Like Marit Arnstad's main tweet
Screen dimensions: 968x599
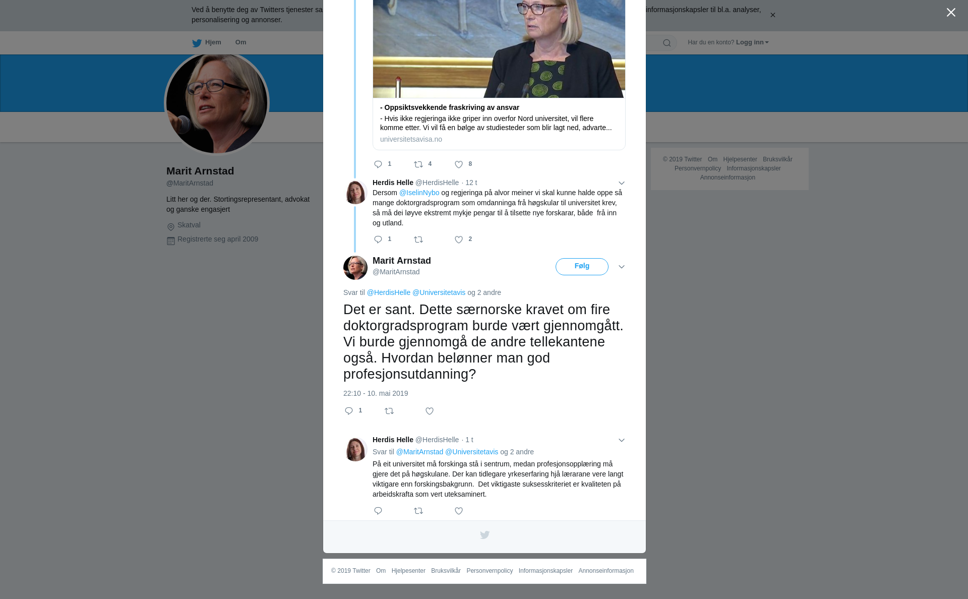430,411
